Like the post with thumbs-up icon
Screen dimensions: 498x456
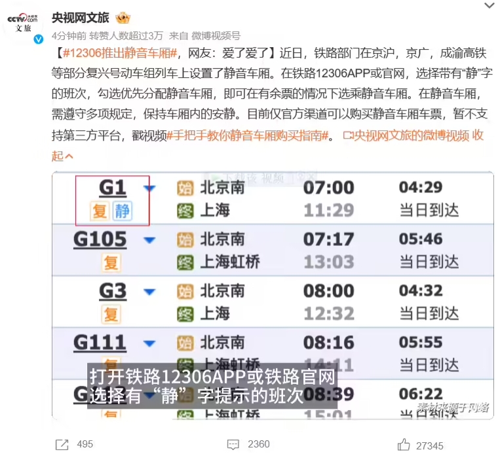[x=406, y=444]
